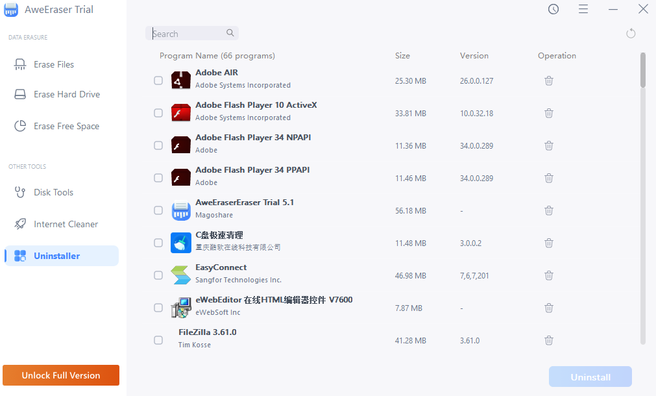Click the Version column header
The height and width of the screenshot is (396, 656).
pyautogui.click(x=474, y=56)
